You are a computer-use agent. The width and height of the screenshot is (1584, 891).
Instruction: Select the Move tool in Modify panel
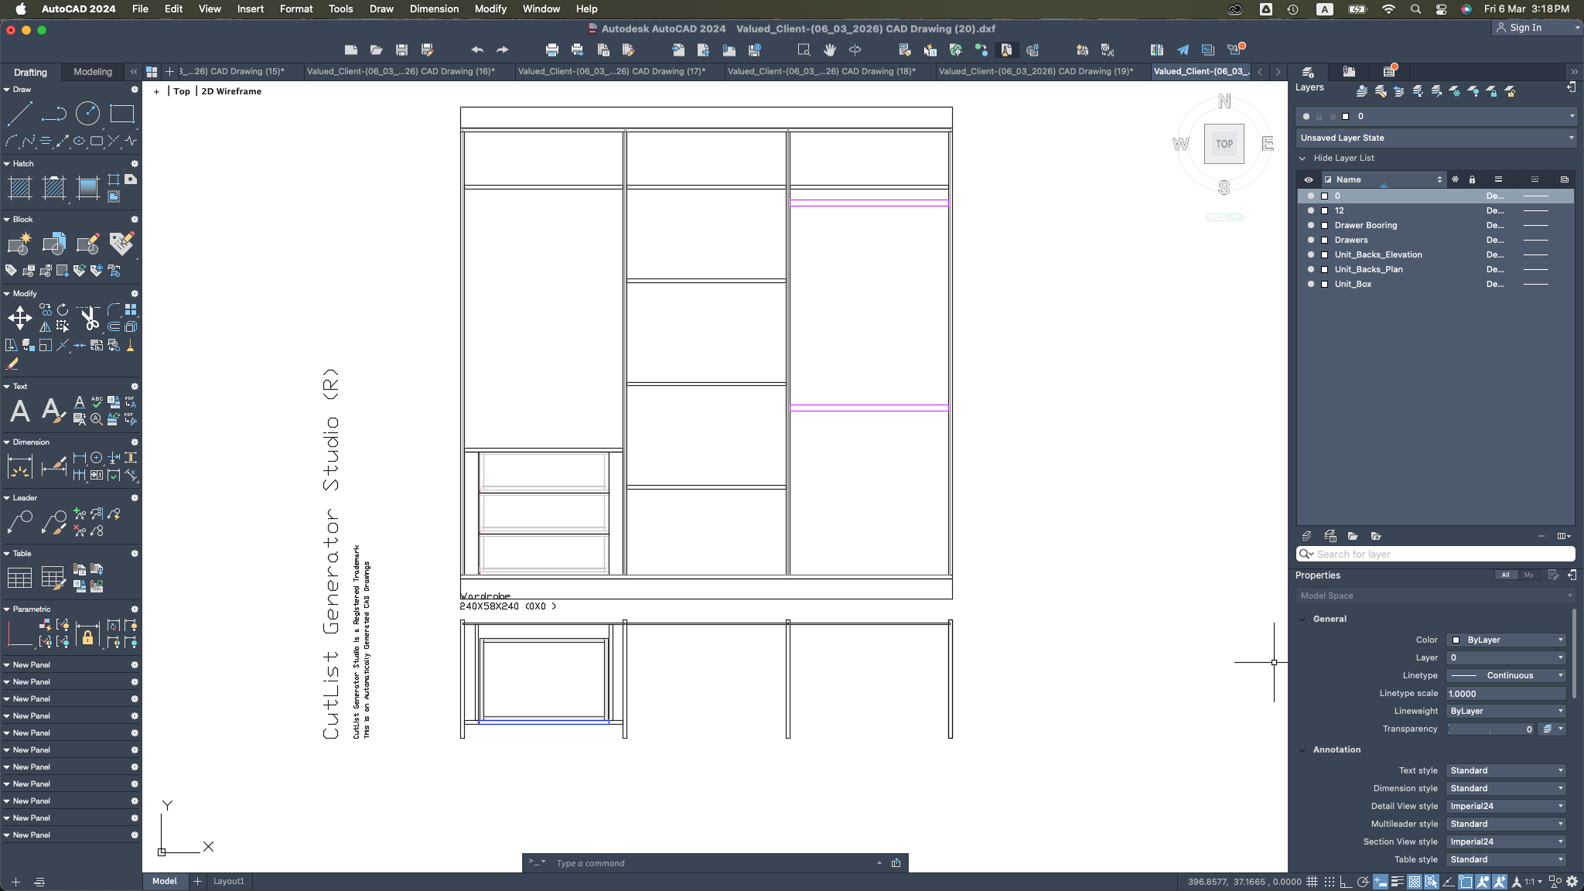pos(19,317)
